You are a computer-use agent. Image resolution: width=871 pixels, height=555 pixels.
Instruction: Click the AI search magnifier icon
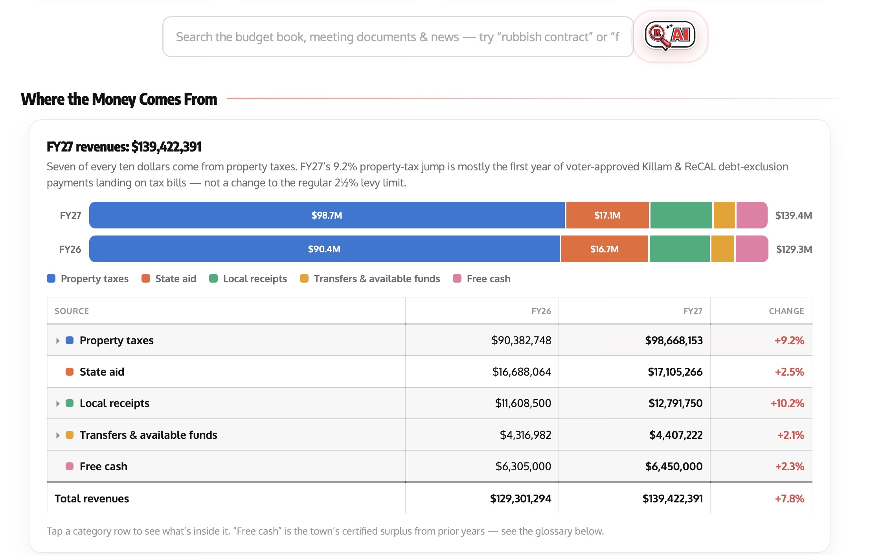(670, 36)
